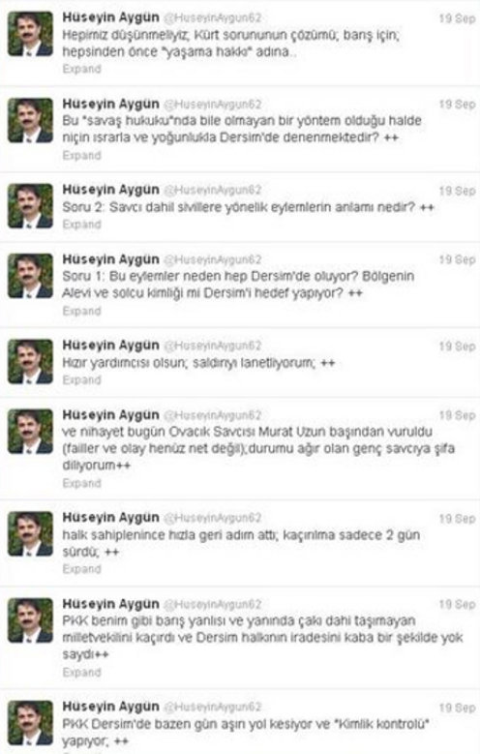
Task: Expand the 'halk sahiplenince' tweet
Action: pos(81,569)
